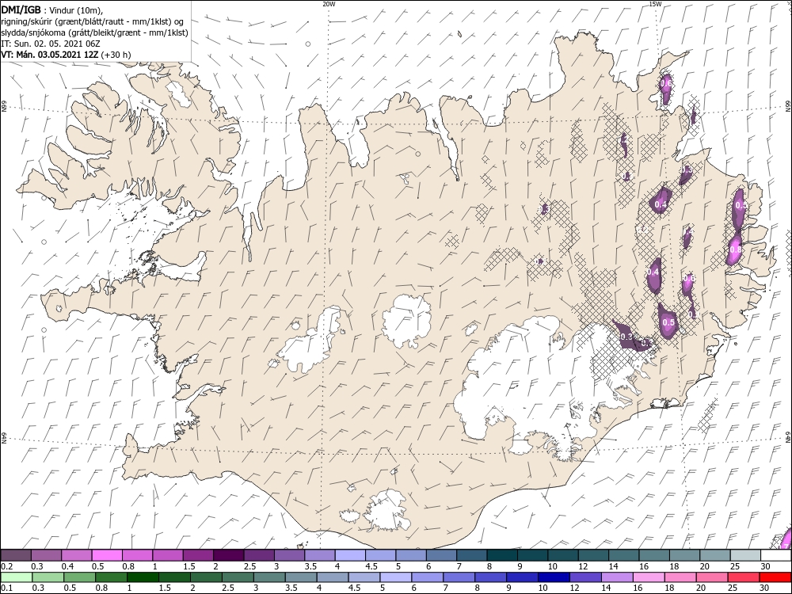Click the '0.6' snowfall value on the northeast peninsula
The width and height of the screenshot is (792, 594).
(x=666, y=84)
